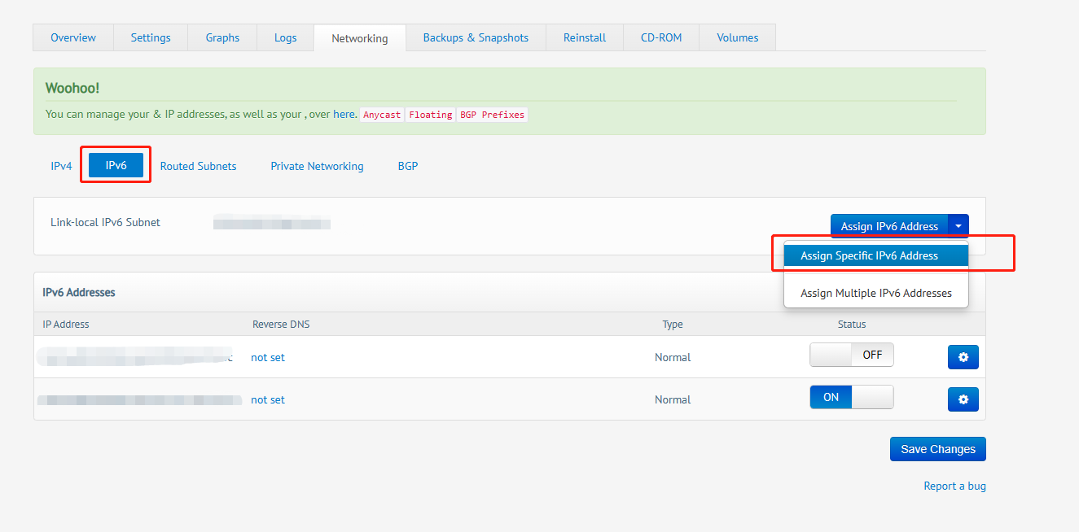This screenshot has width=1079, height=532.
Task: Open the BGP sub-tab
Action: click(x=407, y=166)
